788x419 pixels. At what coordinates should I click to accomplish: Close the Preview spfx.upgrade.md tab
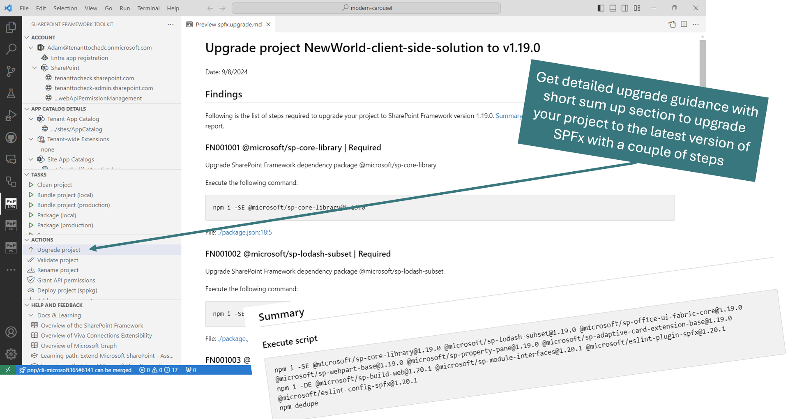click(x=268, y=24)
